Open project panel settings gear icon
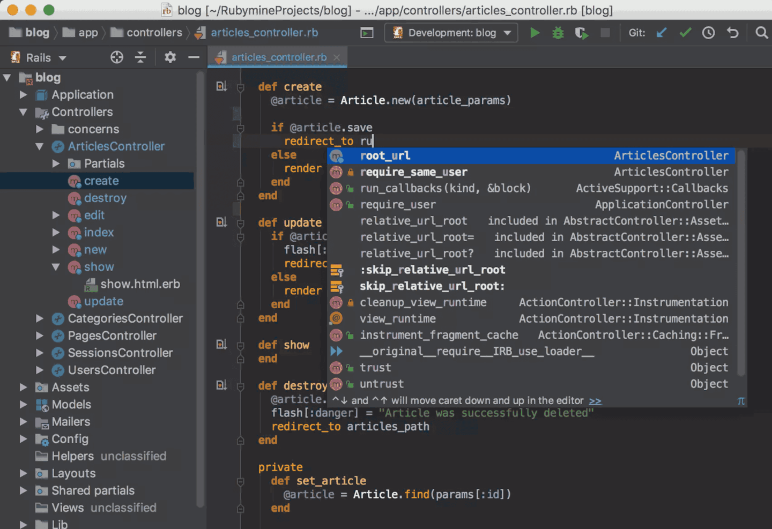 (170, 57)
